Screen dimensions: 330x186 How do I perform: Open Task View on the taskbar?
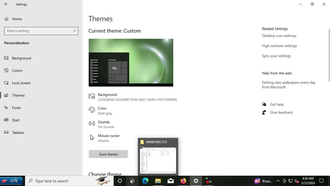tap(132, 181)
